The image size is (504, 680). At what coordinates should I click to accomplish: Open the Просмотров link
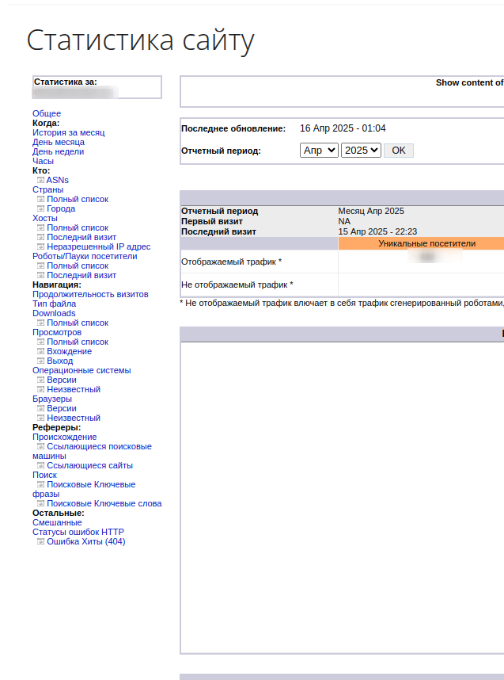click(57, 333)
